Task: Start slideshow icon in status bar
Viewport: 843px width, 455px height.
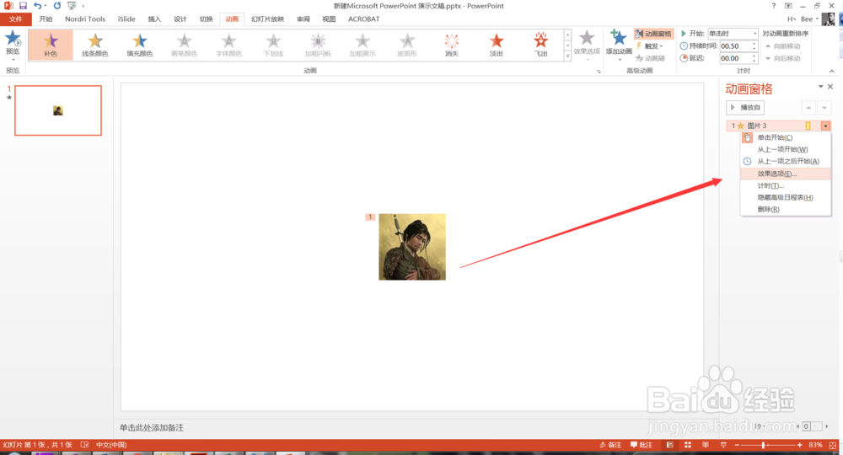Action: tap(723, 445)
